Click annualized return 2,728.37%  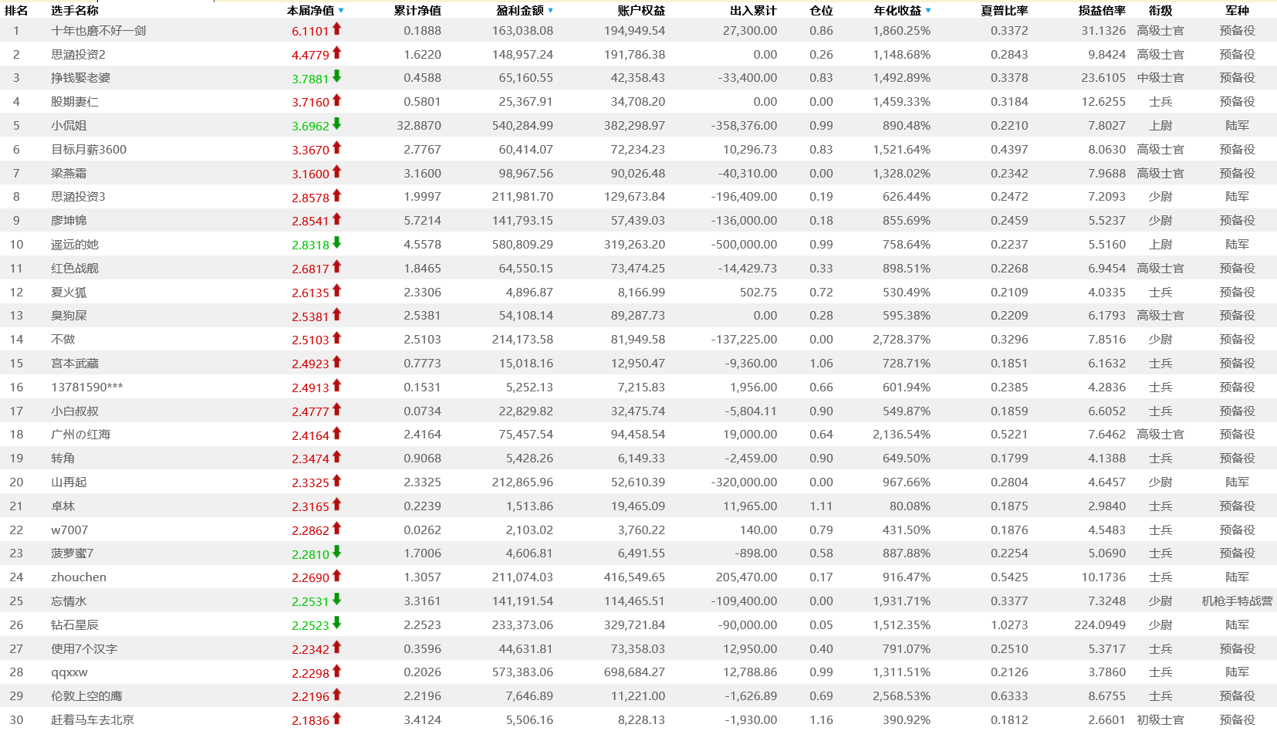point(902,340)
